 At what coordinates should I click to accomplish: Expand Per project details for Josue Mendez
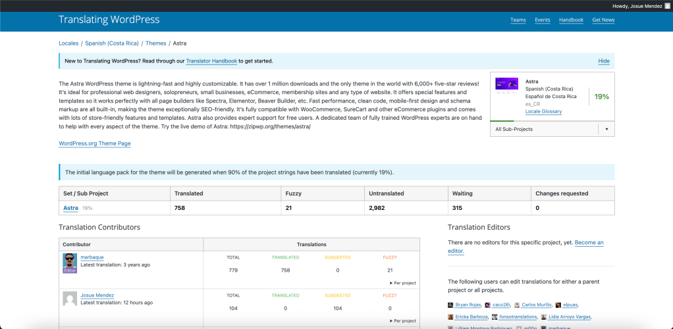coord(402,321)
